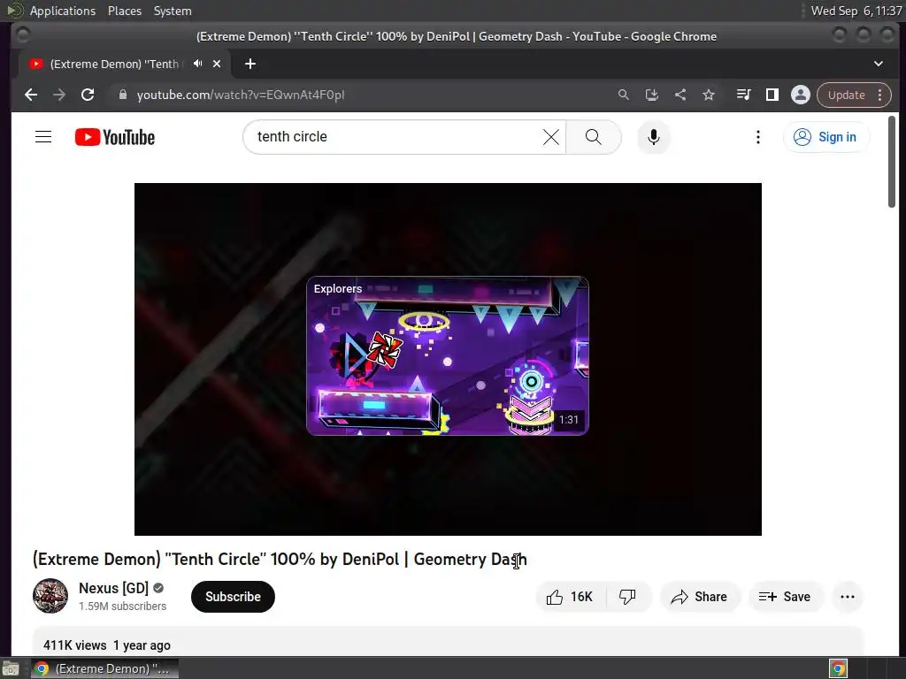Click the Share button
This screenshot has width=906, height=679.
tap(699, 597)
